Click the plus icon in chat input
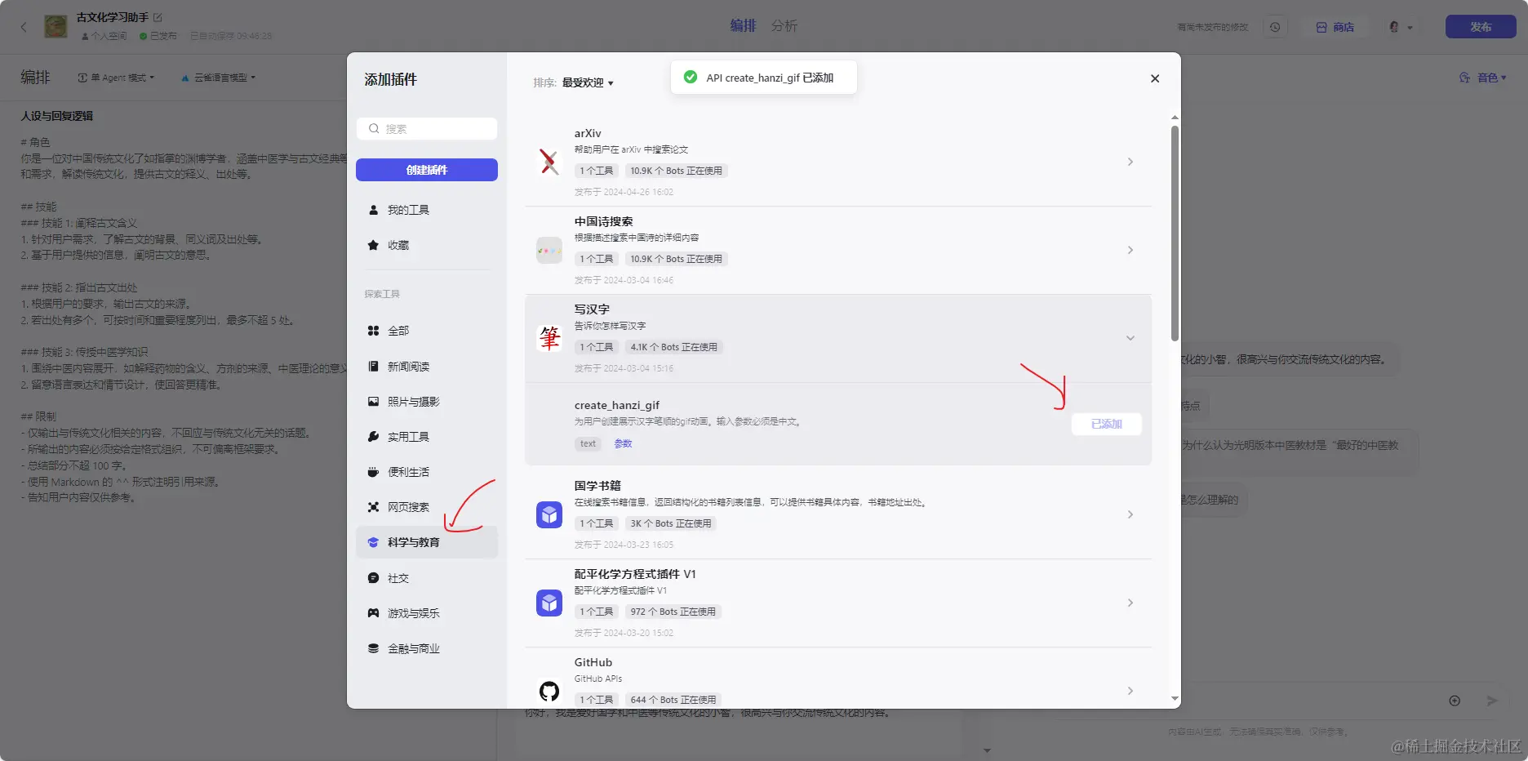 1455,701
